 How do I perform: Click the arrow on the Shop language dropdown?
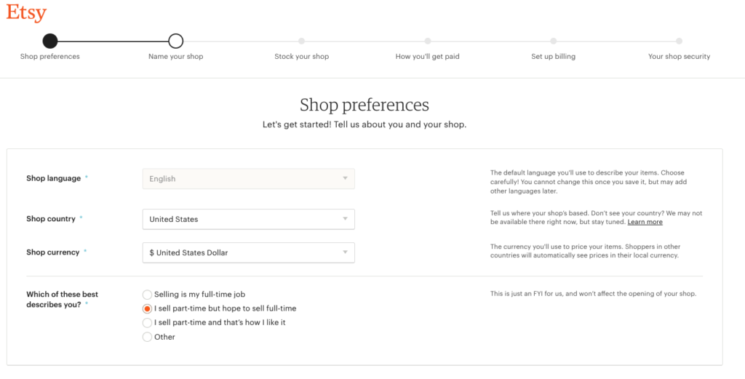(x=346, y=178)
